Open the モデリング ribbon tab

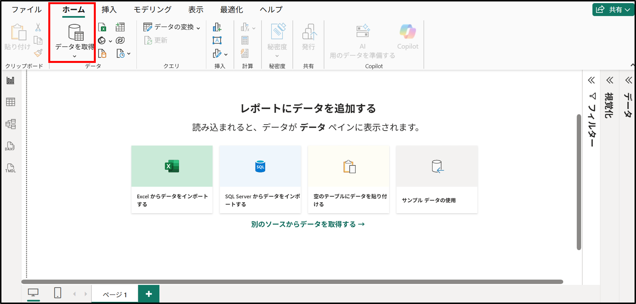pyautogui.click(x=152, y=9)
